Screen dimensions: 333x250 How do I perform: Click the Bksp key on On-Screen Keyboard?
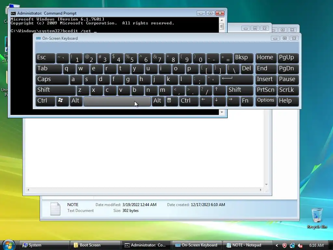pyautogui.click(x=243, y=58)
